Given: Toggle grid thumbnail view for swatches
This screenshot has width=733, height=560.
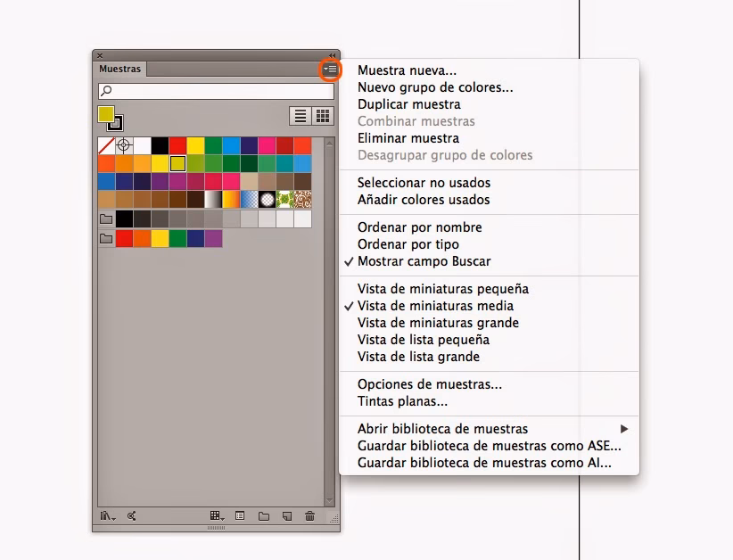Looking at the screenshot, I should pos(322,115).
